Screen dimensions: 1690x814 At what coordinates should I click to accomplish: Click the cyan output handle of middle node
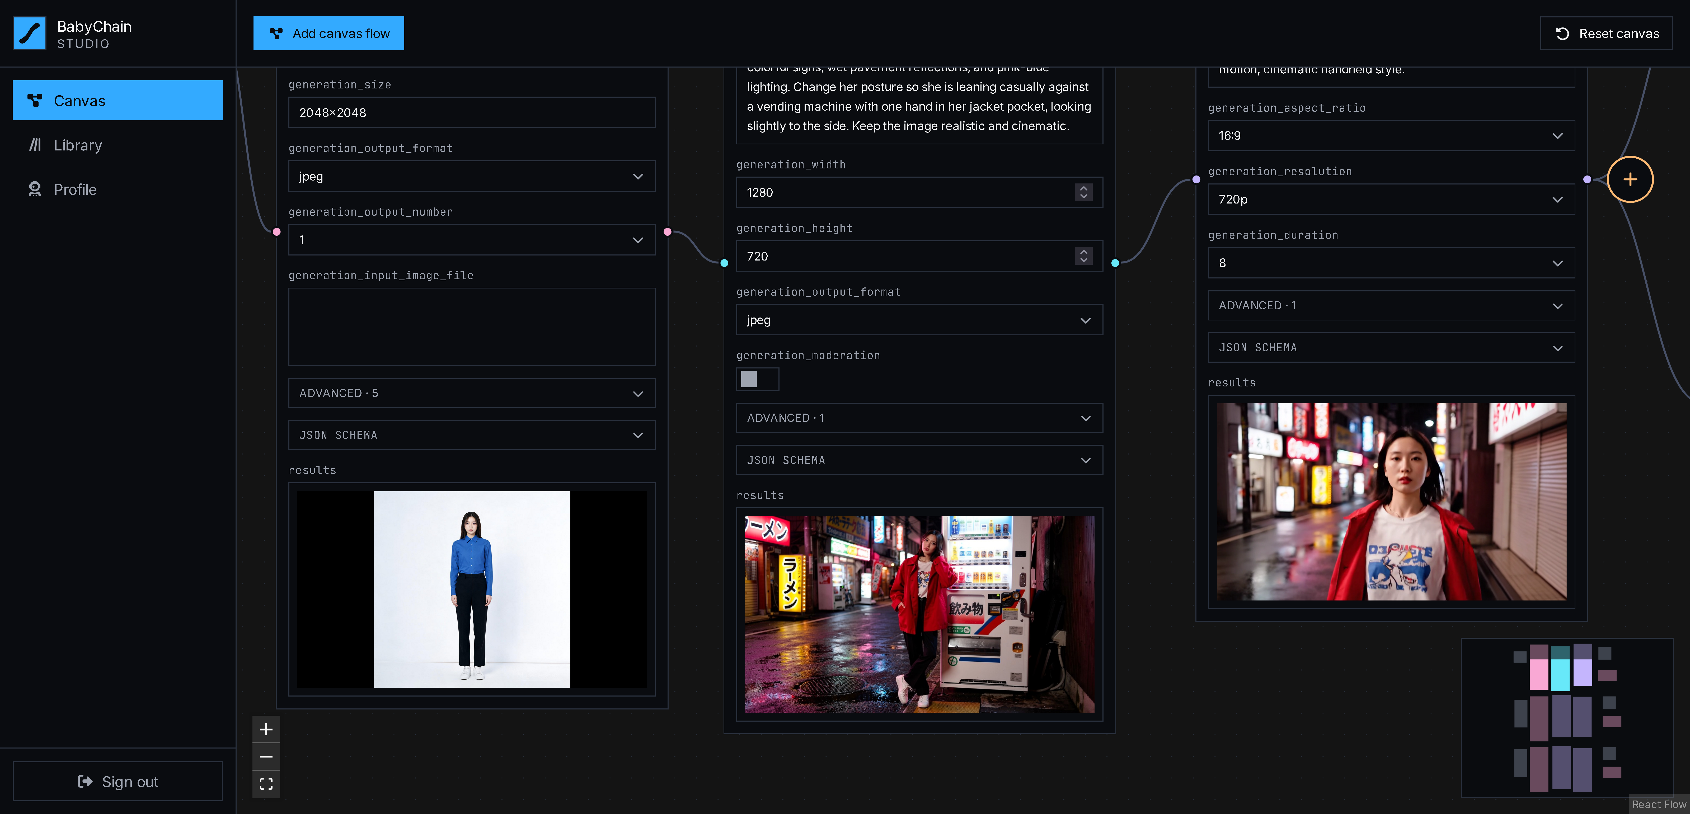(x=1115, y=263)
